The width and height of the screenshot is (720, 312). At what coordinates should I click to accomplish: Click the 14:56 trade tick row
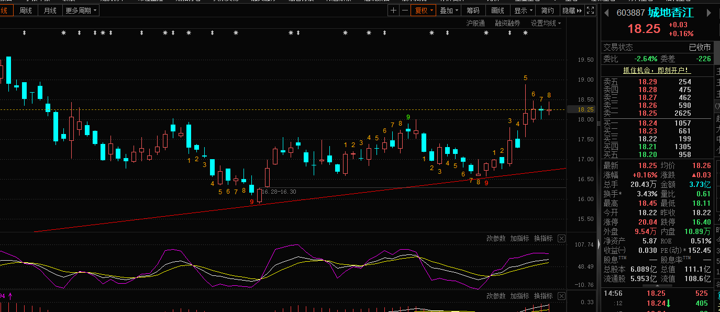pos(657,293)
